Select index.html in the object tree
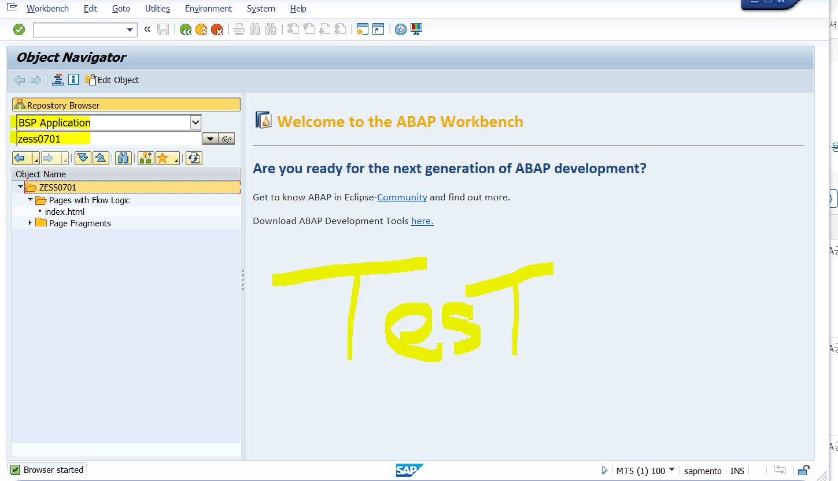838x481 pixels. (x=65, y=212)
